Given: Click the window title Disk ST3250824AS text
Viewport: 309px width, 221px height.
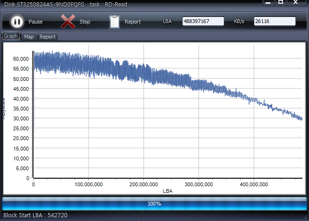Looking at the screenshot, I should [x=44, y=4].
